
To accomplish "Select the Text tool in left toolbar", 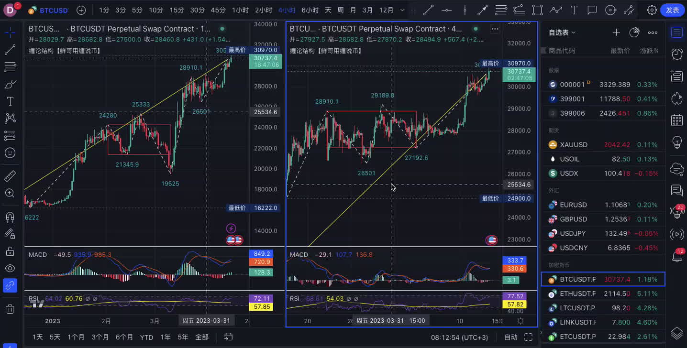I will click(10, 101).
